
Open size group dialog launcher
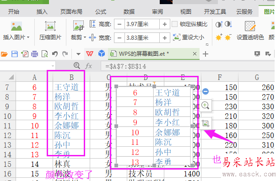point(207,45)
